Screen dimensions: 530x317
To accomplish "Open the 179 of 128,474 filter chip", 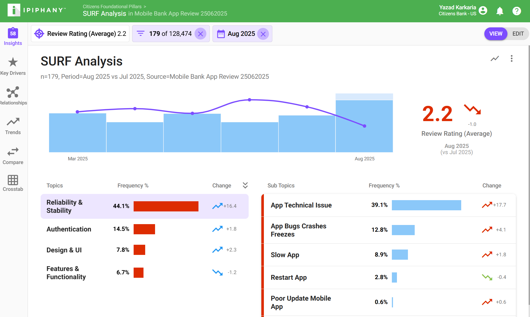I will coord(171,34).
